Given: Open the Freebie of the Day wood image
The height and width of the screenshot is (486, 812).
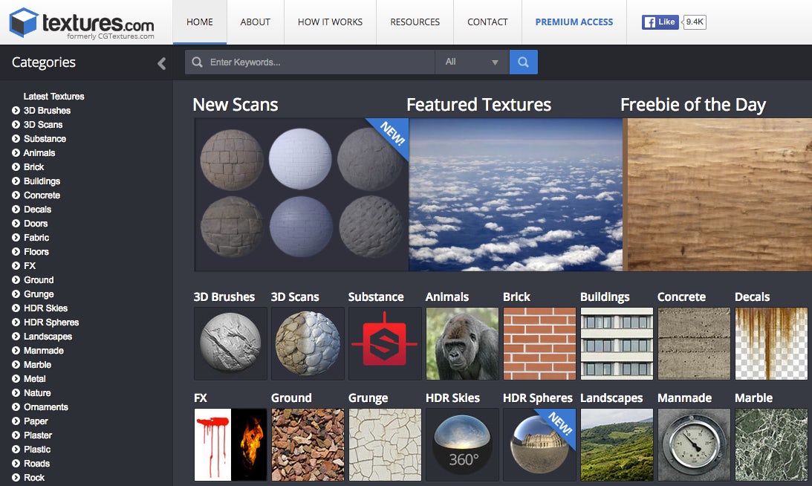Looking at the screenshot, I should [718, 194].
